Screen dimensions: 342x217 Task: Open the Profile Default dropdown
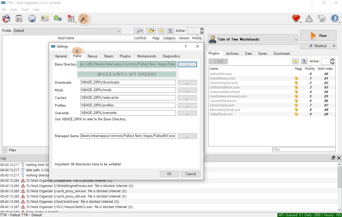(67, 31)
